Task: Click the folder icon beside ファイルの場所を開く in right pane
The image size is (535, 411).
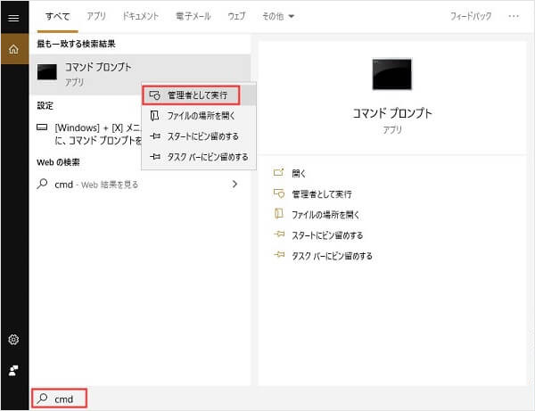Action: [279, 214]
